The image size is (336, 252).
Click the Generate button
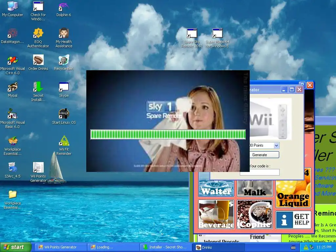point(264,155)
